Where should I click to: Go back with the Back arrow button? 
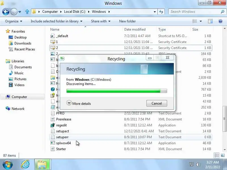[6, 12]
